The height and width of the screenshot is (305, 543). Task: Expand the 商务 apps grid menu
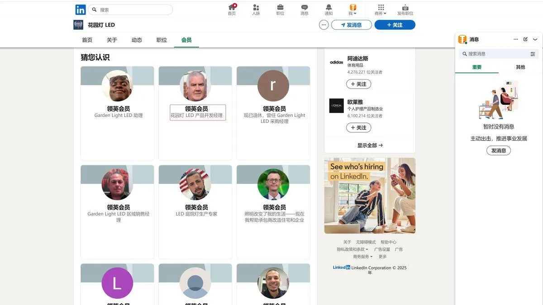(381, 9)
